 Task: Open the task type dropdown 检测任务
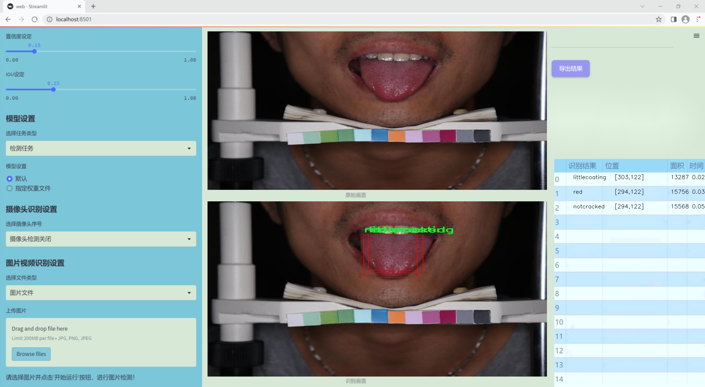tap(101, 148)
